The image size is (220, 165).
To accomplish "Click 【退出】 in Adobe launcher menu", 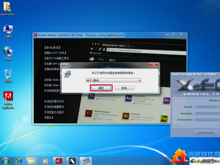I will click(x=49, y=117).
